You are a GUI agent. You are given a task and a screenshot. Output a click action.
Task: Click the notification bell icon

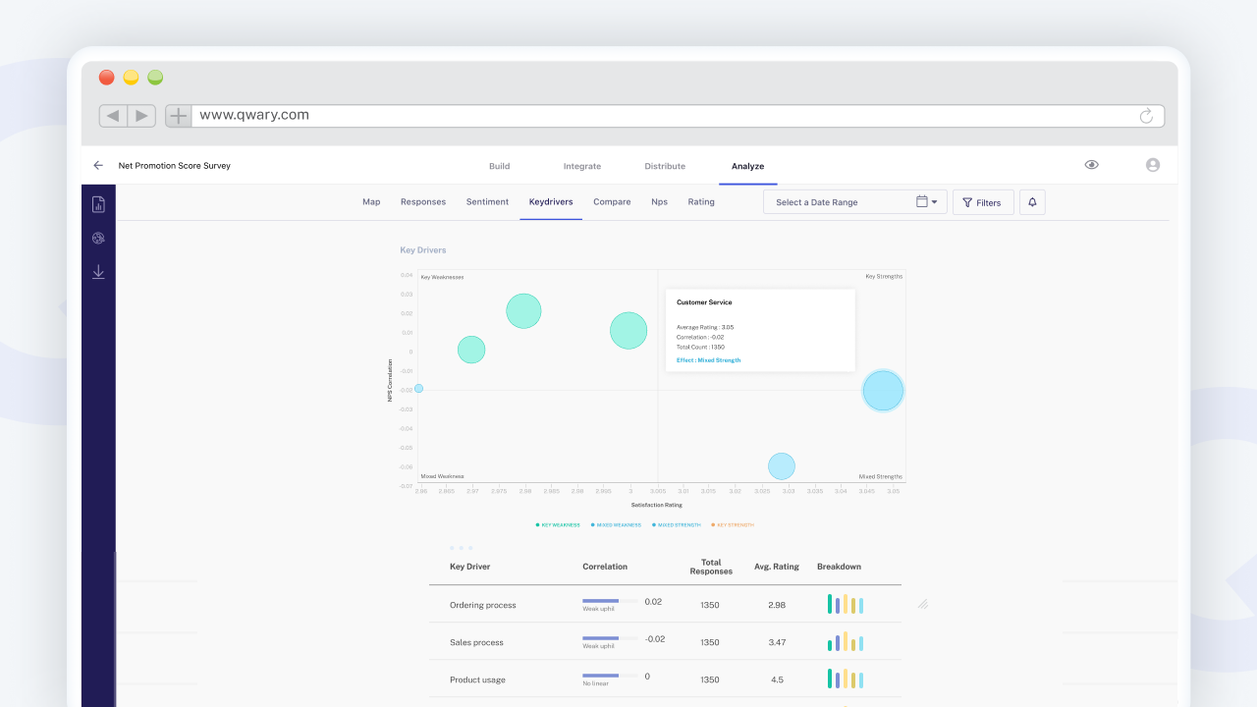point(1032,202)
